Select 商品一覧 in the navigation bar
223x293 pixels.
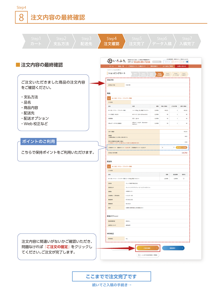pos(121,66)
